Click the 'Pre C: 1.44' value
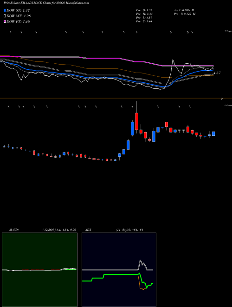The height and width of the screenshot is (307, 232). (x=144, y=21)
